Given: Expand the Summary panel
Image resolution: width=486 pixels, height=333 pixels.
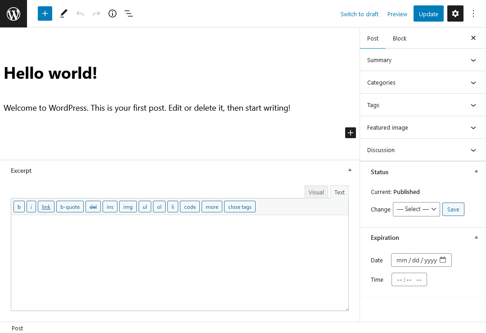Looking at the screenshot, I should click(x=473, y=60).
